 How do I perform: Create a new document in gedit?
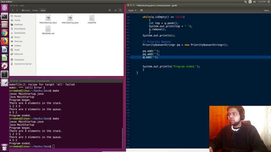(x=141, y=10)
